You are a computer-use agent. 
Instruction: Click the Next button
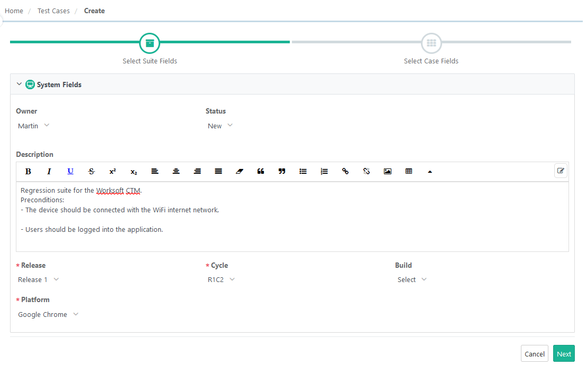pos(564,354)
